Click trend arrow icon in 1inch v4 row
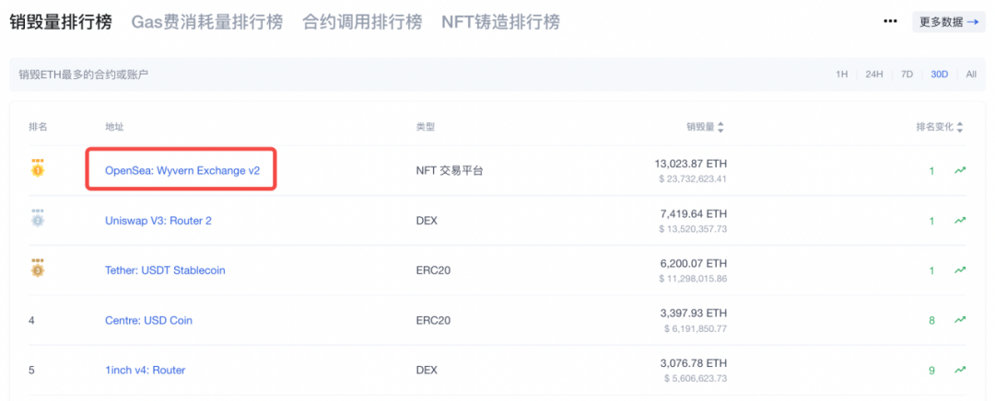995x401 pixels. [960, 370]
